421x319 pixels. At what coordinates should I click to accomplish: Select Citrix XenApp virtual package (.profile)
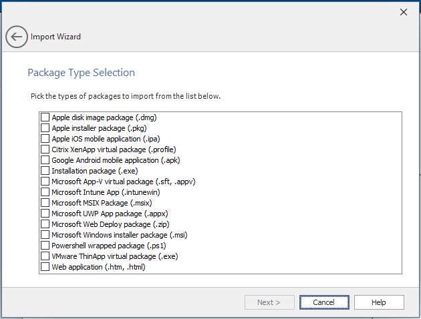point(45,149)
